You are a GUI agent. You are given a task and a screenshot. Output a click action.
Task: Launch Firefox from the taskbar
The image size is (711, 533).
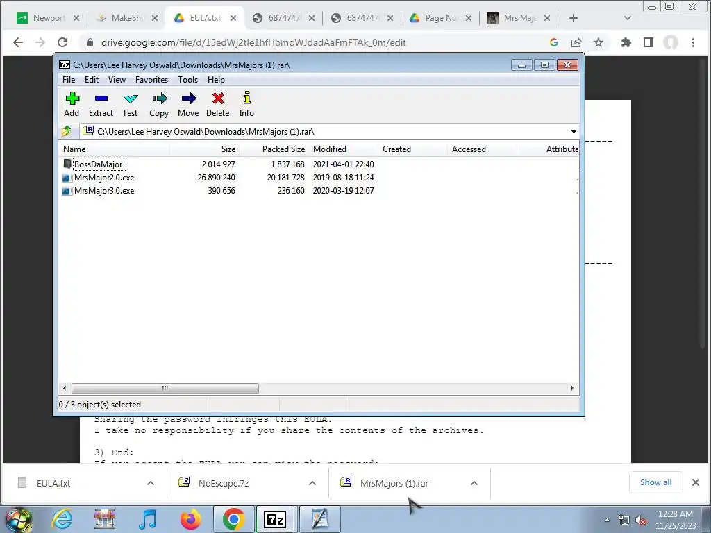pyautogui.click(x=191, y=519)
